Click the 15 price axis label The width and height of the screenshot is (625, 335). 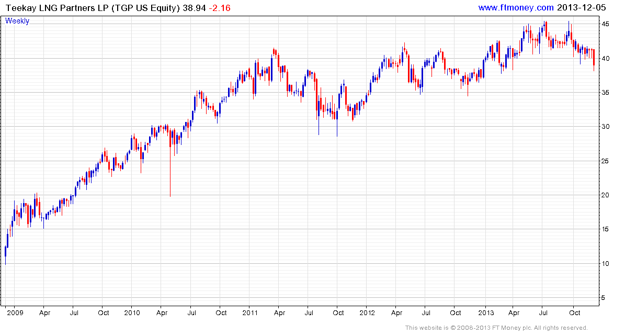[x=605, y=229]
